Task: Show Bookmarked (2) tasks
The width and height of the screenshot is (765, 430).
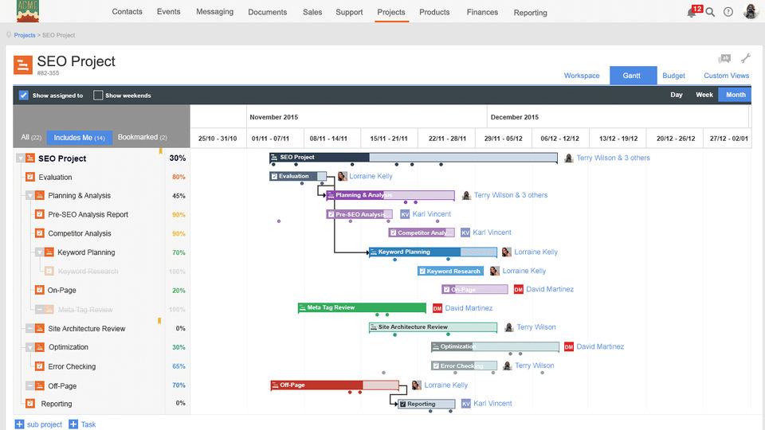Action: (x=142, y=138)
